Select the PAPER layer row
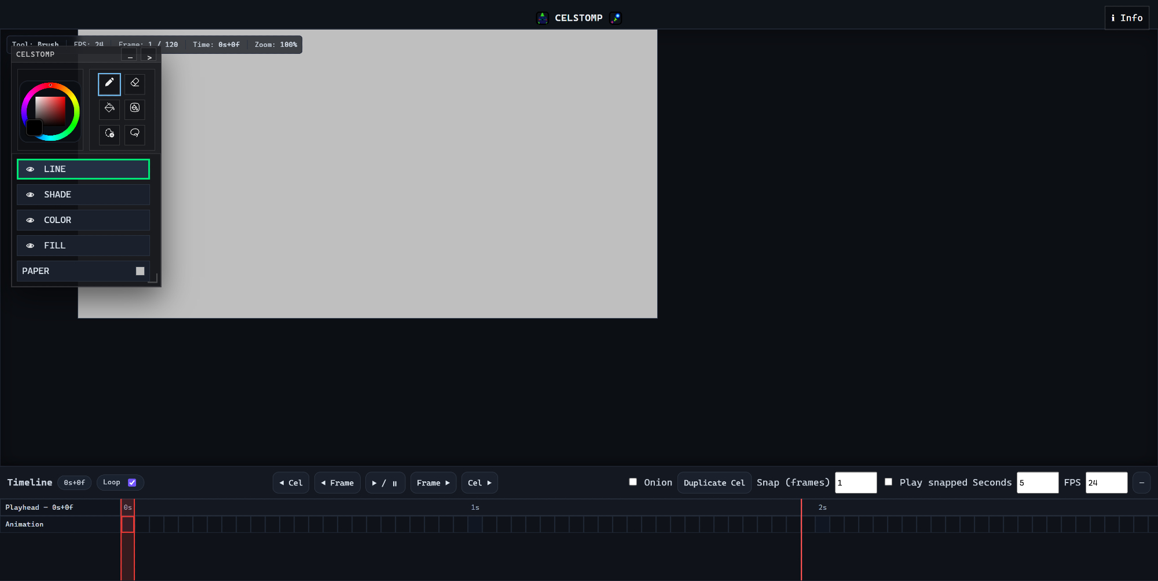 point(75,271)
